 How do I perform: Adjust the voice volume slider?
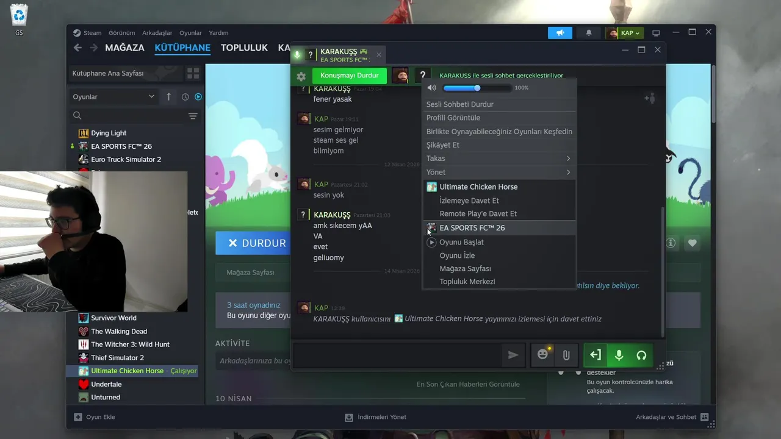[x=477, y=88]
